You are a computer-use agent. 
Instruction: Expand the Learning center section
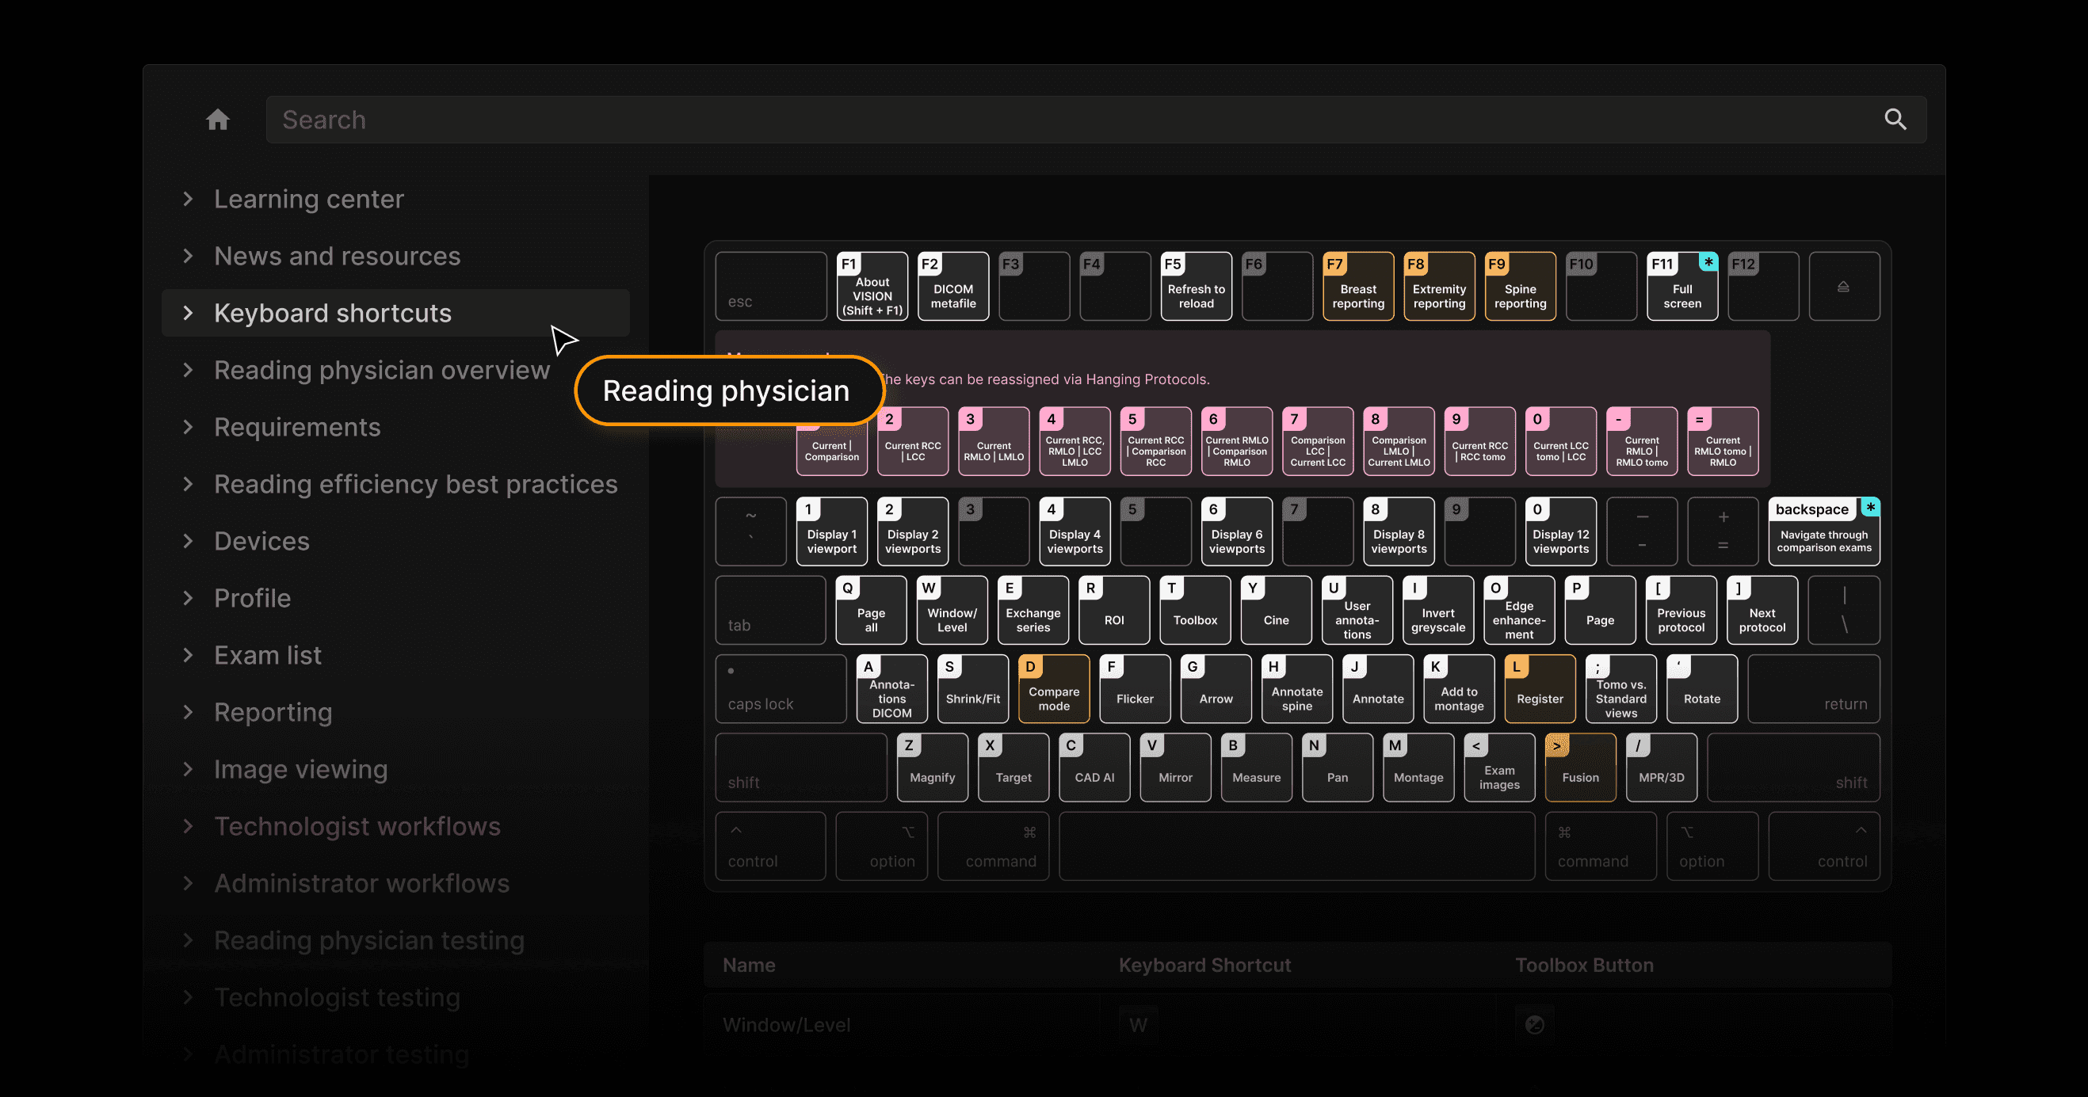188,200
